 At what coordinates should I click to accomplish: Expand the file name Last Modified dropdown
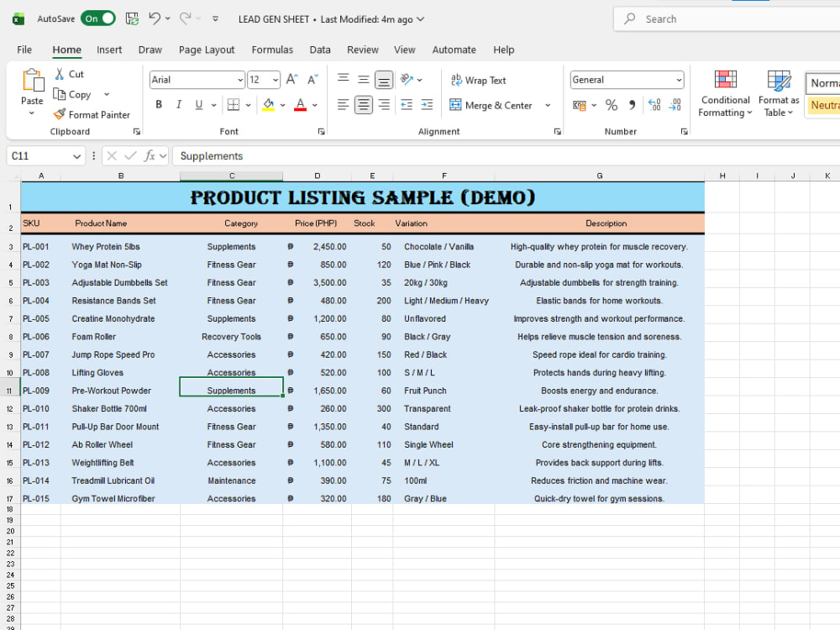[421, 19]
